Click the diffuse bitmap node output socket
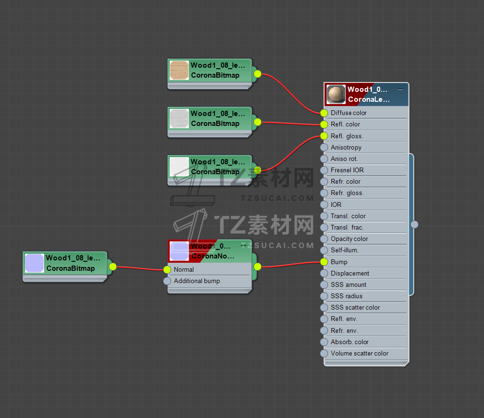 point(257,74)
